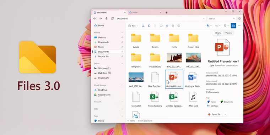The height and width of the screenshot is (135, 270).
Task: Select the Visual Studio folder
Action: pyautogui.click(x=155, y=60)
